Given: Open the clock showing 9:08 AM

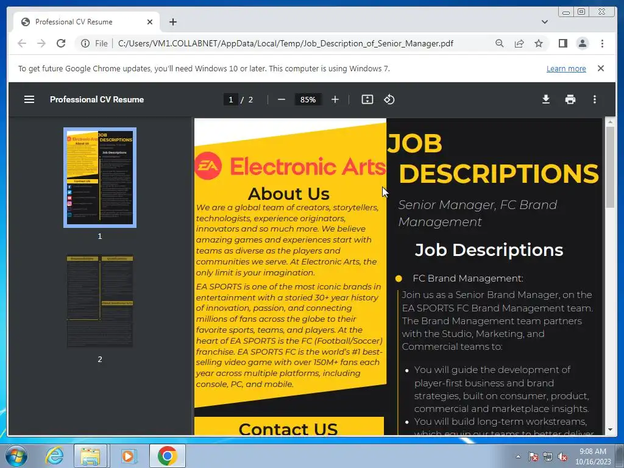Looking at the screenshot, I should point(593,456).
